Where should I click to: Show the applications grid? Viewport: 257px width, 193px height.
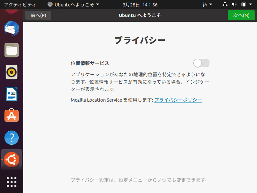pos(12,182)
